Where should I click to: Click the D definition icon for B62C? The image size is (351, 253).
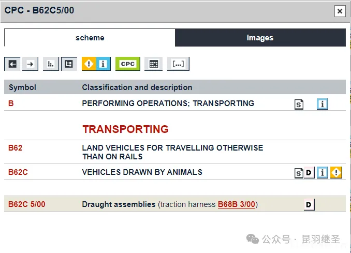[x=309, y=173]
